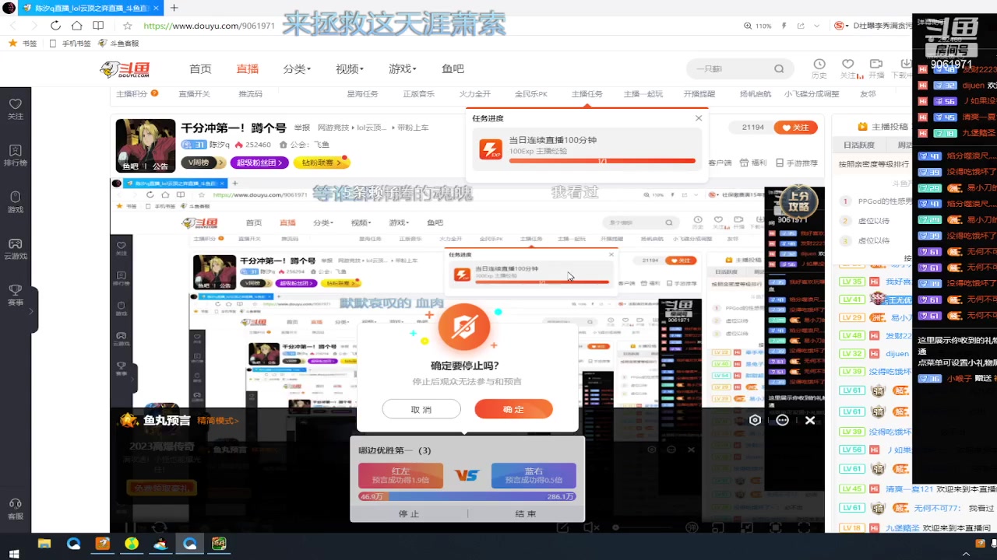
Task: Click the browser refresh icon
Action: coord(55,25)
